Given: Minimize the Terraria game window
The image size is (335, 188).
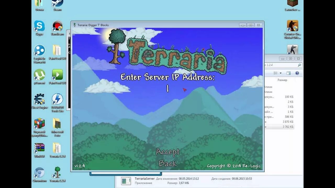Looking at the screenshot, I should point(243,25).
